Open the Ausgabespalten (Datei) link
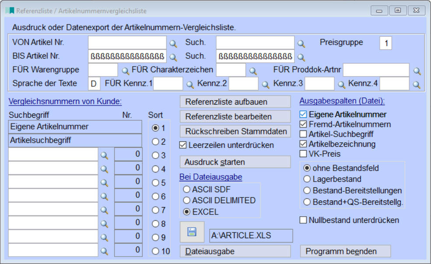The height and width of the screenshot is (264, 431). pos(339,101)
